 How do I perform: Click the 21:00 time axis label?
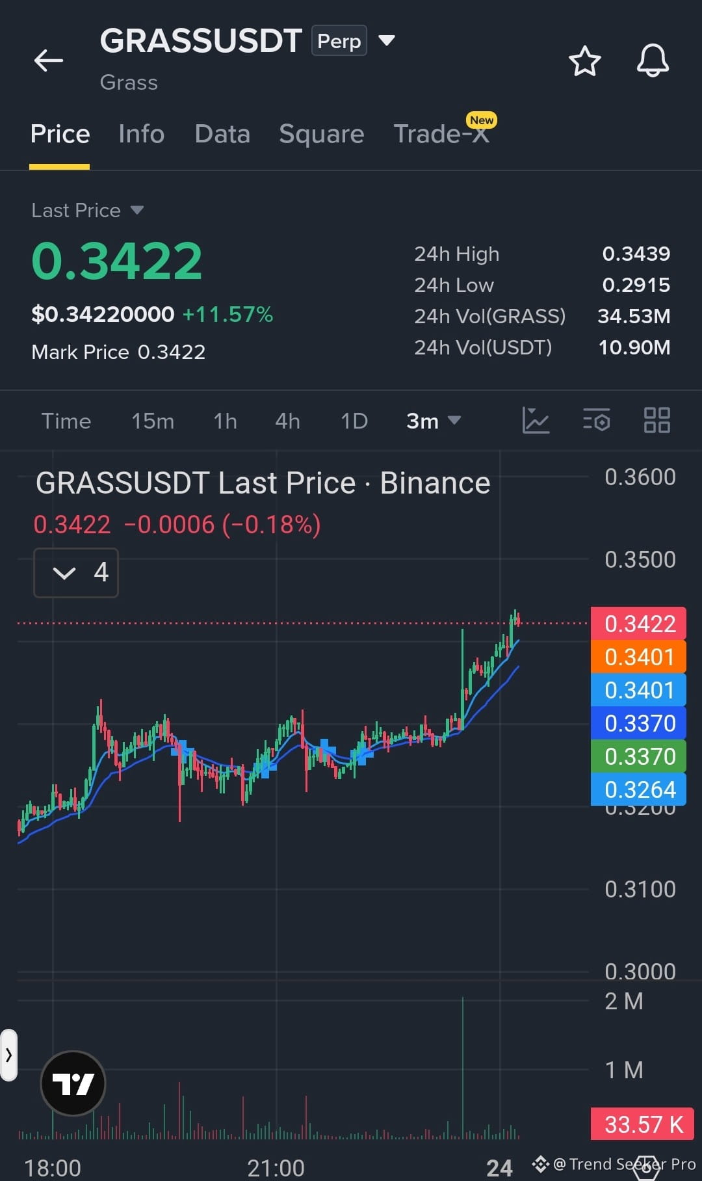[x=276, y=1168]
